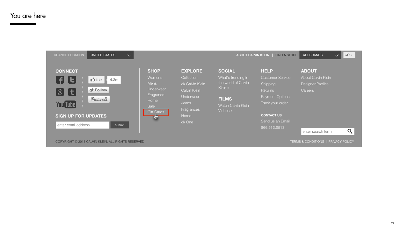This screenshot has width=408, height=229.
Task: Open Home under Shop
Action: coord(153,101)
